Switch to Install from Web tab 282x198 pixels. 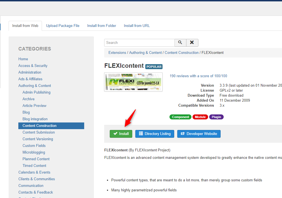tap(25, 26)
